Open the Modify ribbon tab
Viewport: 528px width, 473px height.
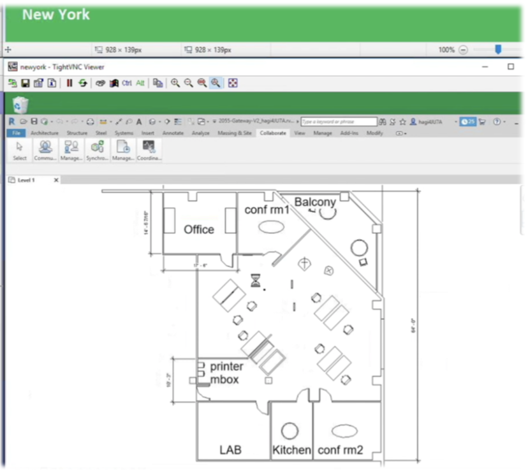point(374,133)
